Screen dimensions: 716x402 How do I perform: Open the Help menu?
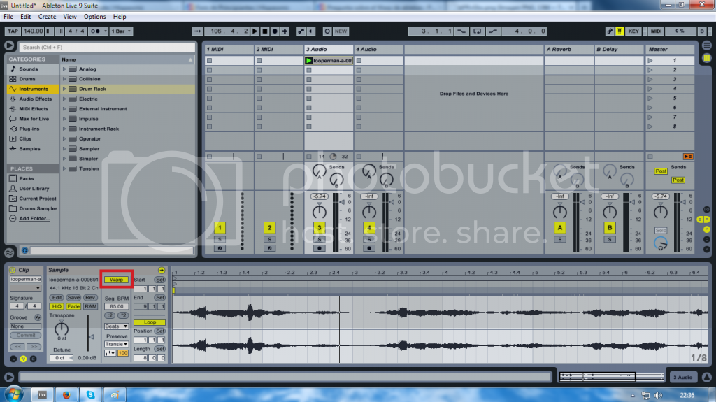tap(120, 17)
